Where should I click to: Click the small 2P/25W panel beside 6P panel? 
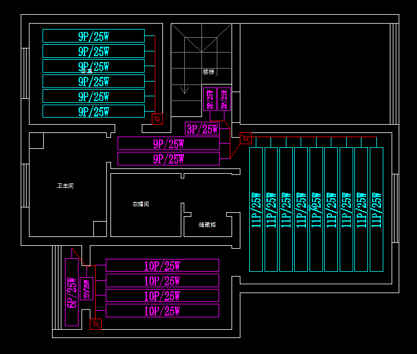point(87,288)
